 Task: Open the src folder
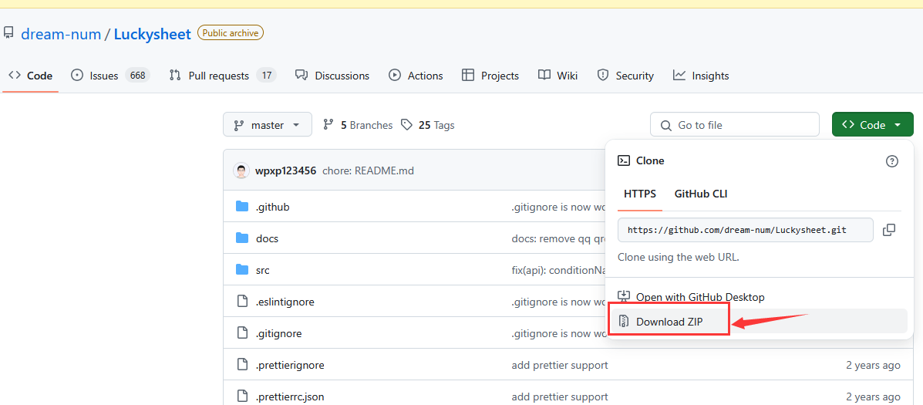(262, 270)
